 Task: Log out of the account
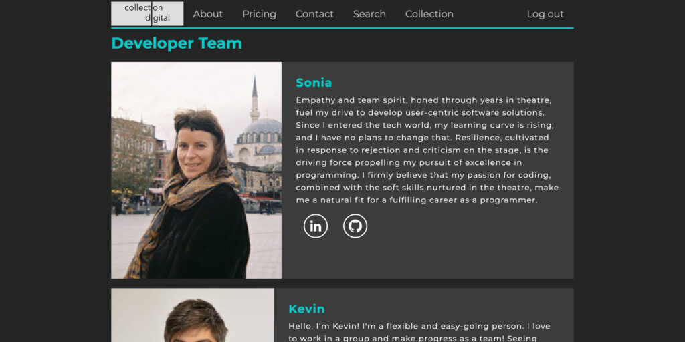click(x=545, y=14)
